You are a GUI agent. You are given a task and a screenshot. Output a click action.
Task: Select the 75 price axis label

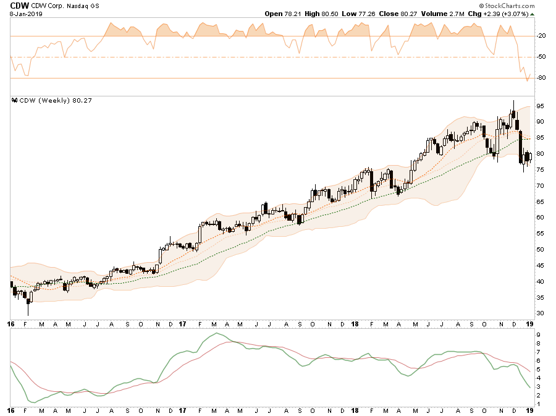click(x=541, y=170)
